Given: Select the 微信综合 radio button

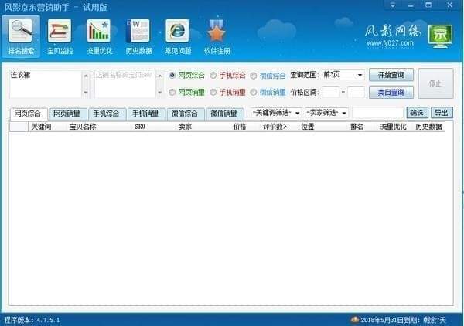Looking at the screenshot, I should coord(254,76).
